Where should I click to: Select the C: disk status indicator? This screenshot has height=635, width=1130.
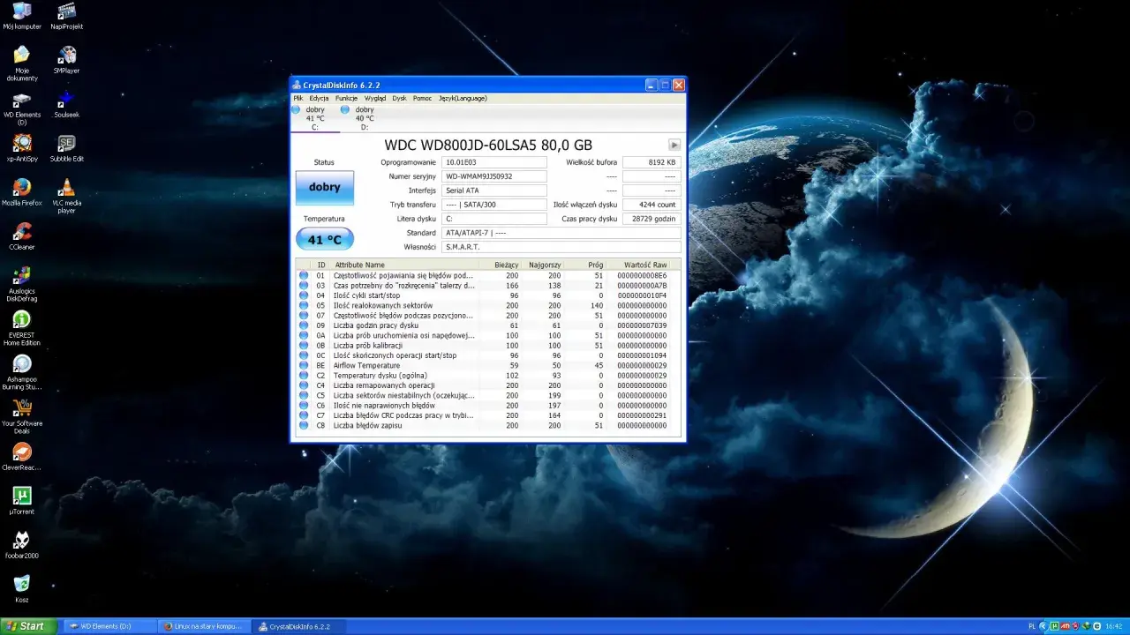click(x=315, y=118)
